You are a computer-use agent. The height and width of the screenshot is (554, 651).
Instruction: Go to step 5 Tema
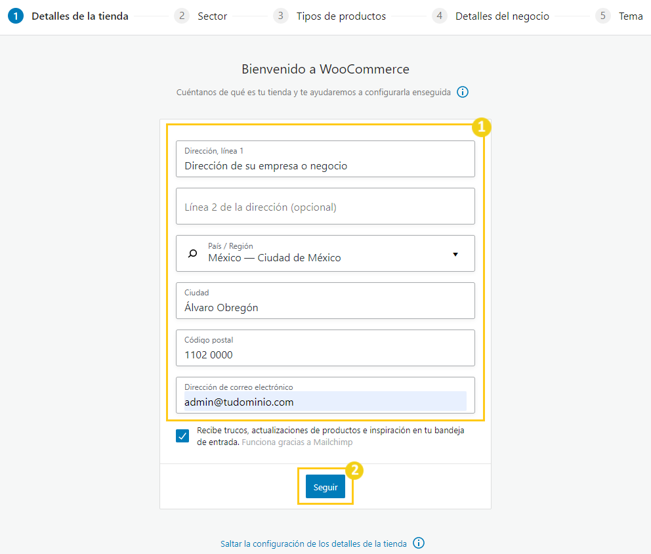coord(619,16)
